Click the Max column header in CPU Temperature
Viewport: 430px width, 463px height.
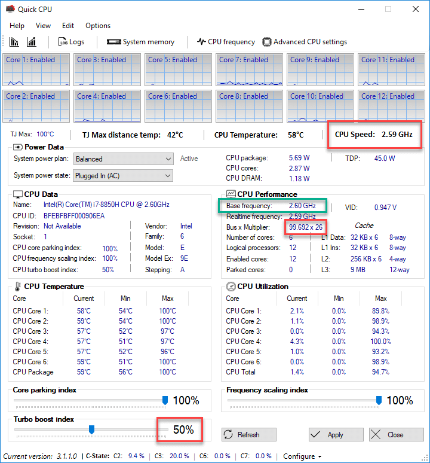(x=167, y=298)
